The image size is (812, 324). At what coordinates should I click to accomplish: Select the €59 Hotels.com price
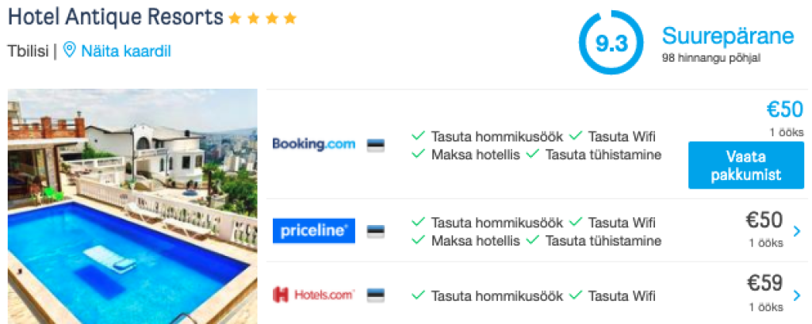click(764, 284)
